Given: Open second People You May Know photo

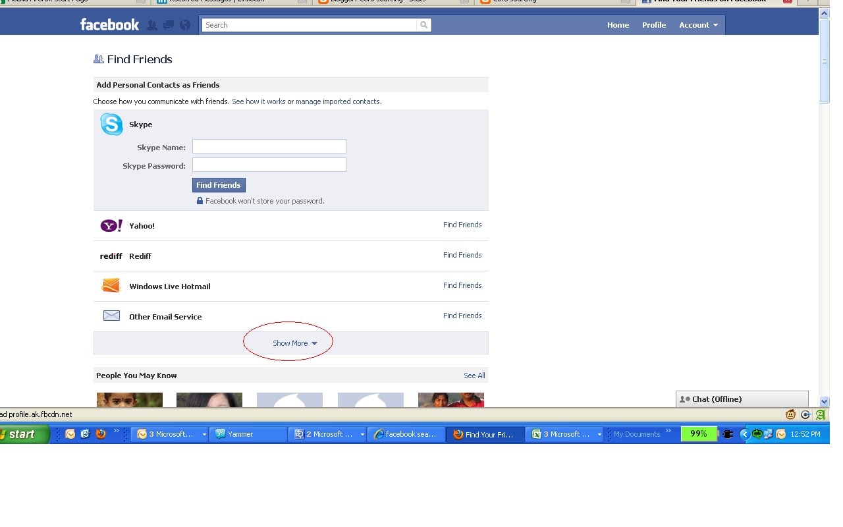Looking at the screenshot, I should (x=209, y=399).
